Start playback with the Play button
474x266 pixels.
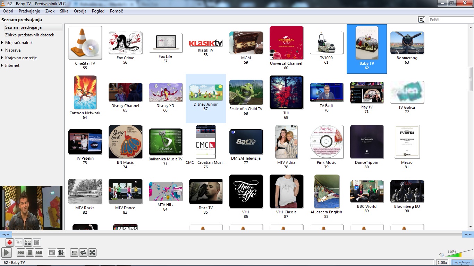[7, 252]
